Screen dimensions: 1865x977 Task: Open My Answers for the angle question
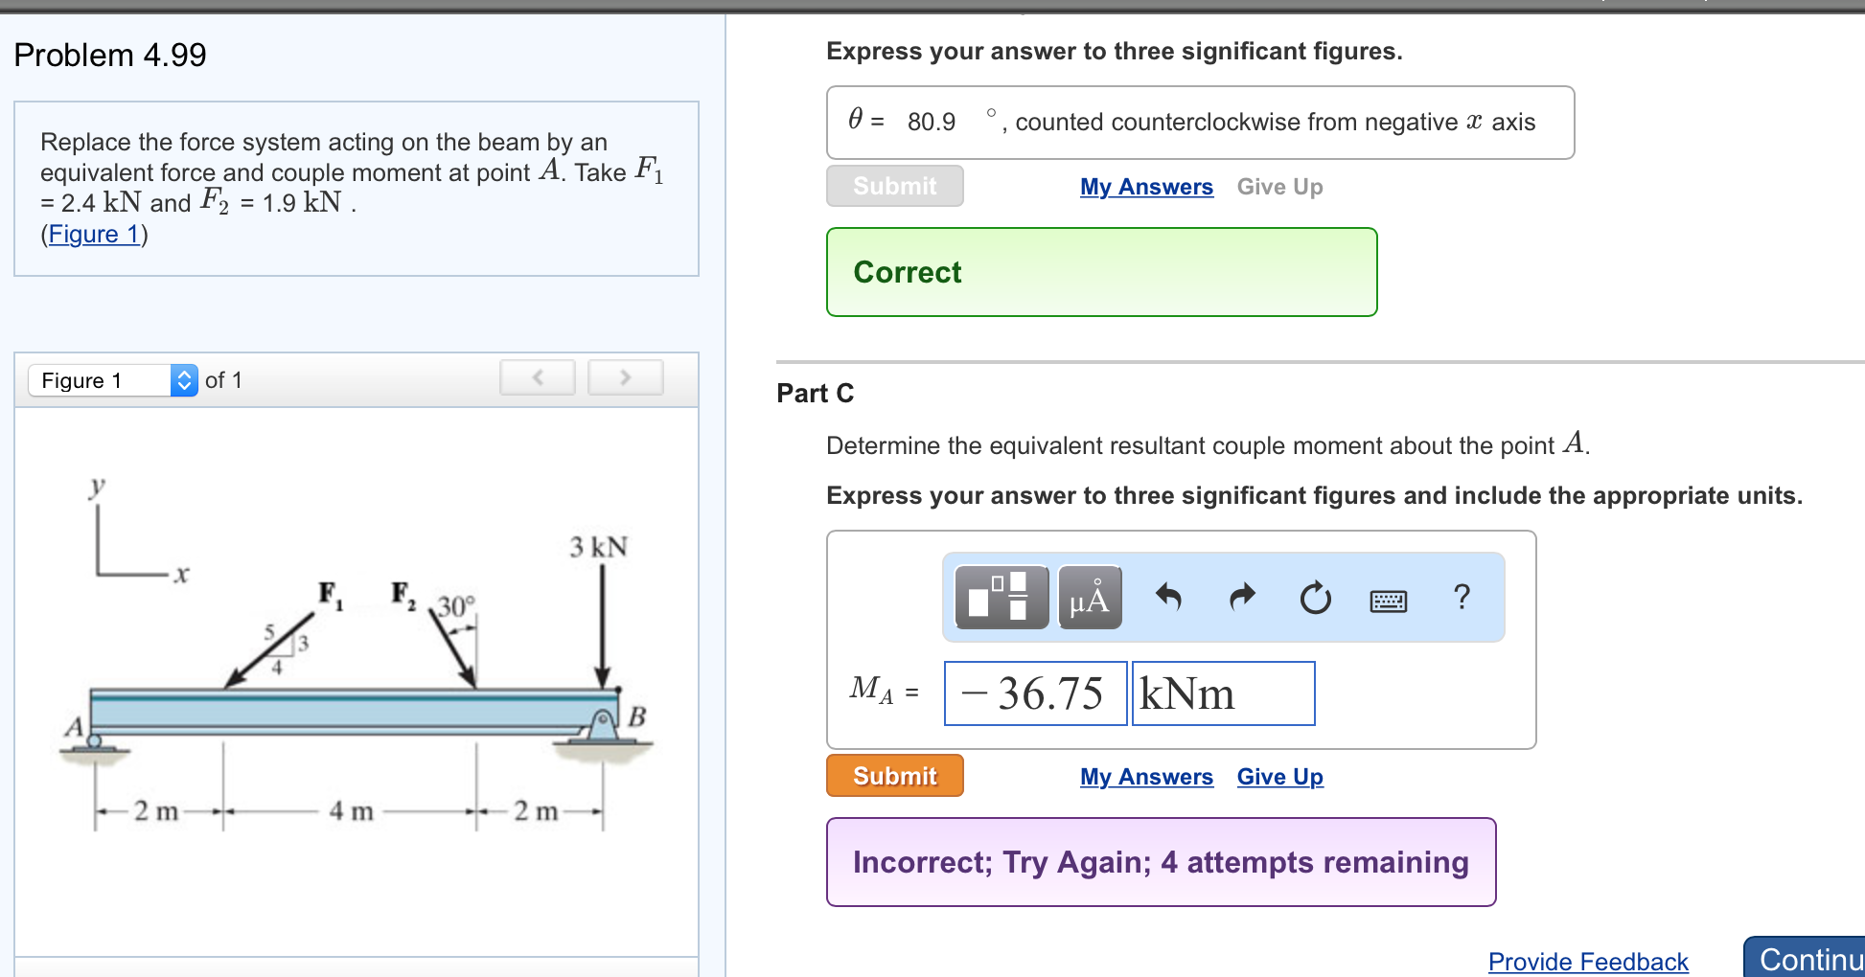[x=1146, y=187]
